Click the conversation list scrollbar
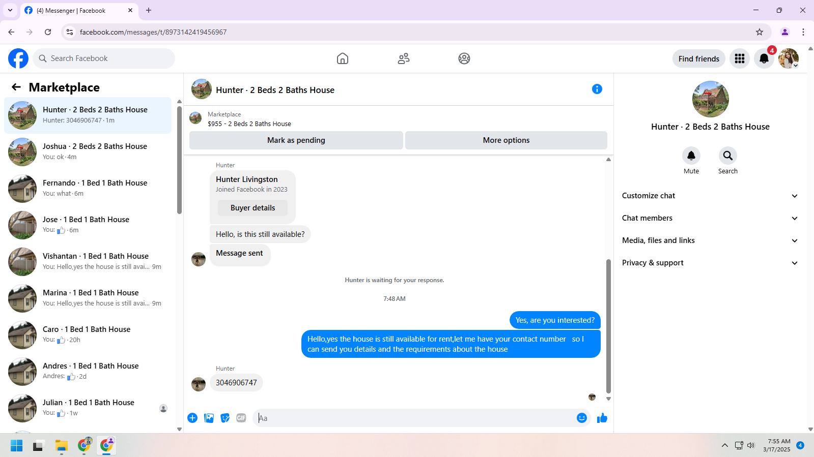 pos(179,160)
